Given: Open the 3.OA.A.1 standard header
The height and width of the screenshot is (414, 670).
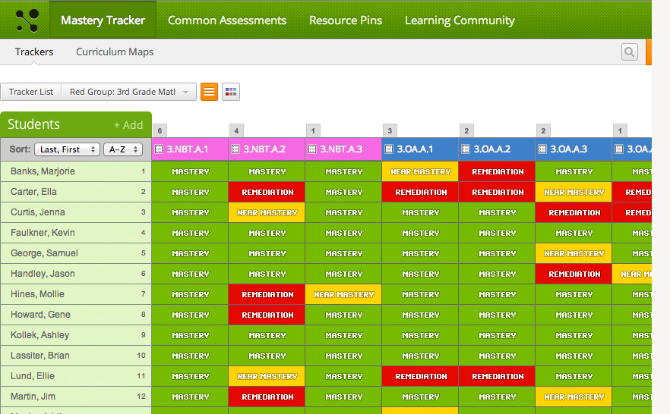Looking at the screenshot, I should click(420, 149).
